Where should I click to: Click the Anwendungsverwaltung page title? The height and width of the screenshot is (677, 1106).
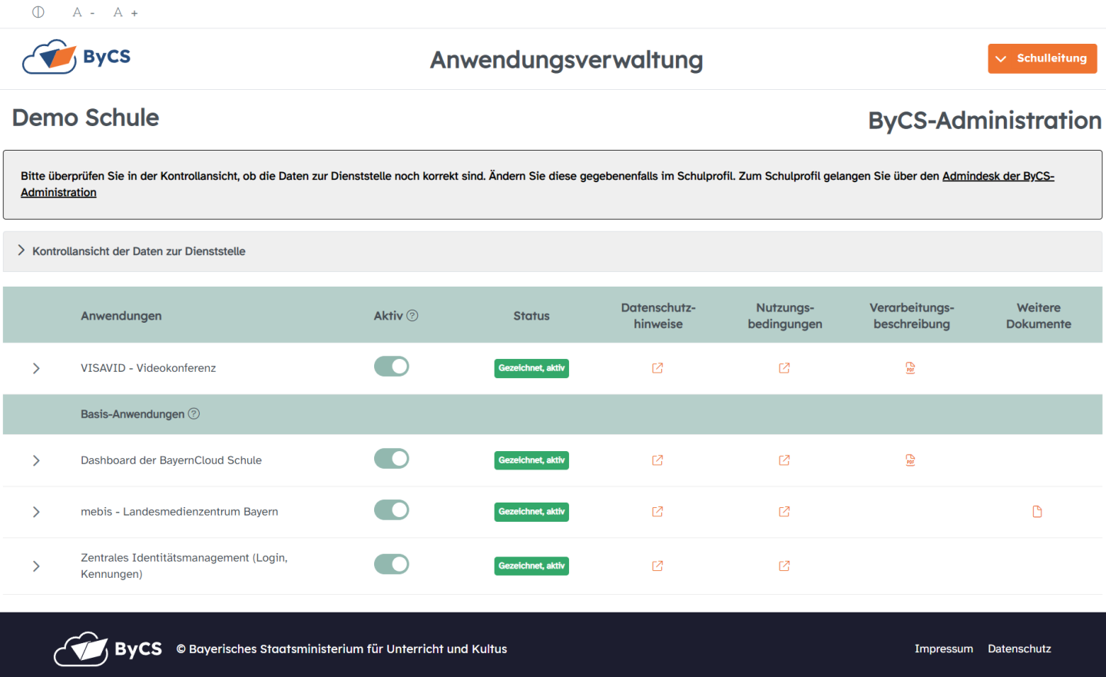click(x=567, y=60)
